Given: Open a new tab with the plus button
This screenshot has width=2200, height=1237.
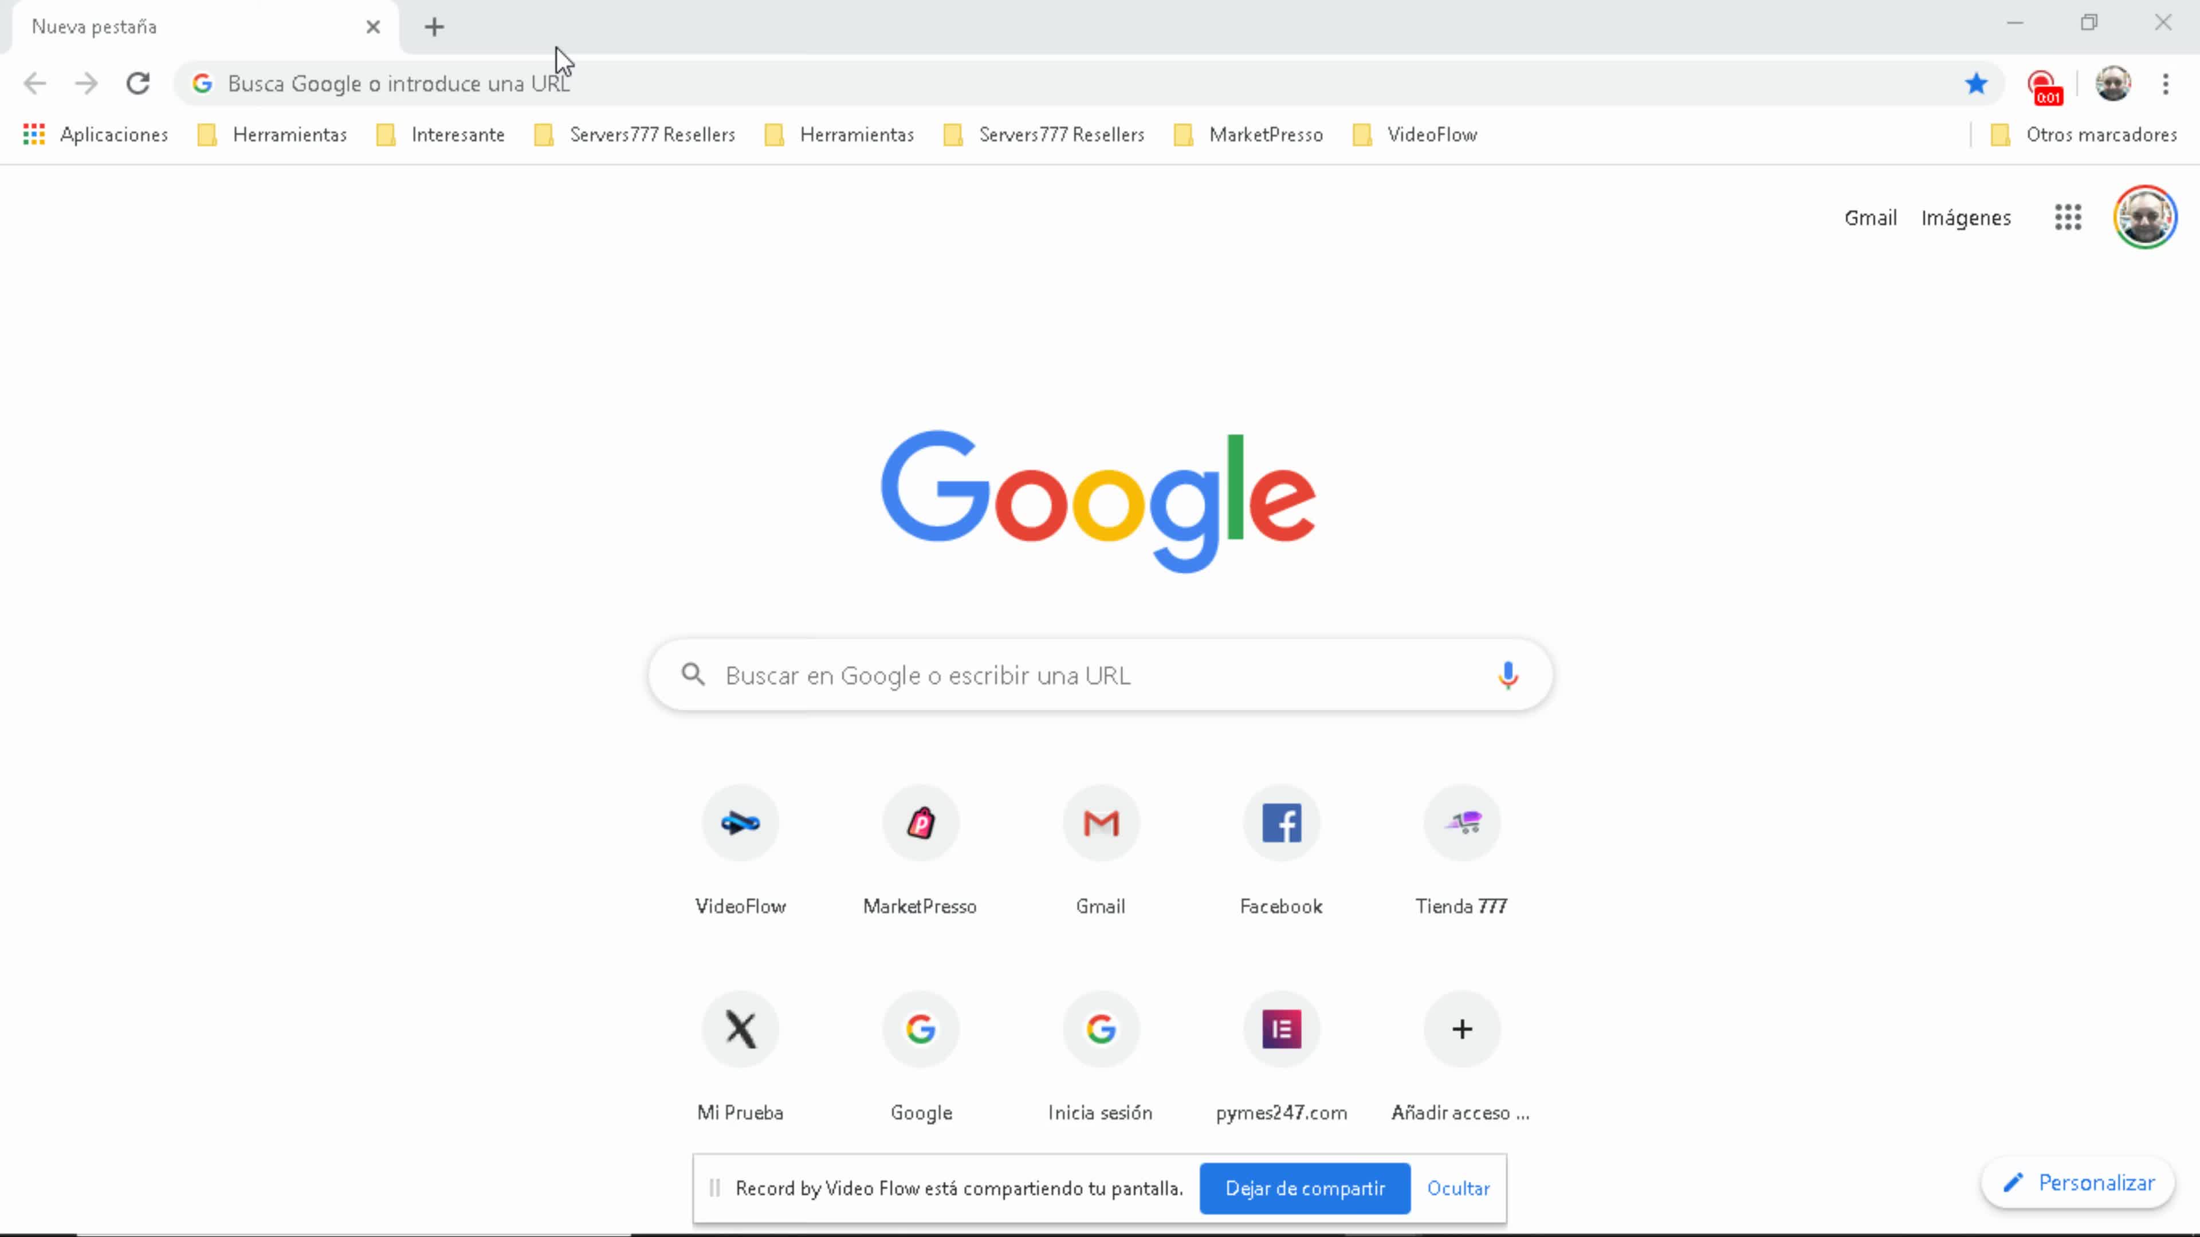Looking at the screenshot, I should pyautogui.click(x=434, y=27).
